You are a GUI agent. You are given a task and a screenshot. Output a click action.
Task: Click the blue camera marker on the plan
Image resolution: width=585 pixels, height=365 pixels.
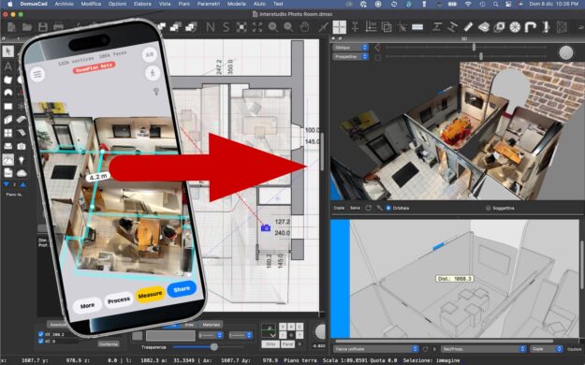[265, 227]
